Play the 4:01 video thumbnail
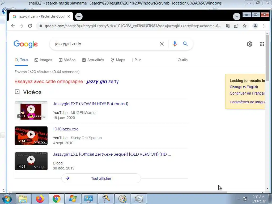 (x=31, y=161)
